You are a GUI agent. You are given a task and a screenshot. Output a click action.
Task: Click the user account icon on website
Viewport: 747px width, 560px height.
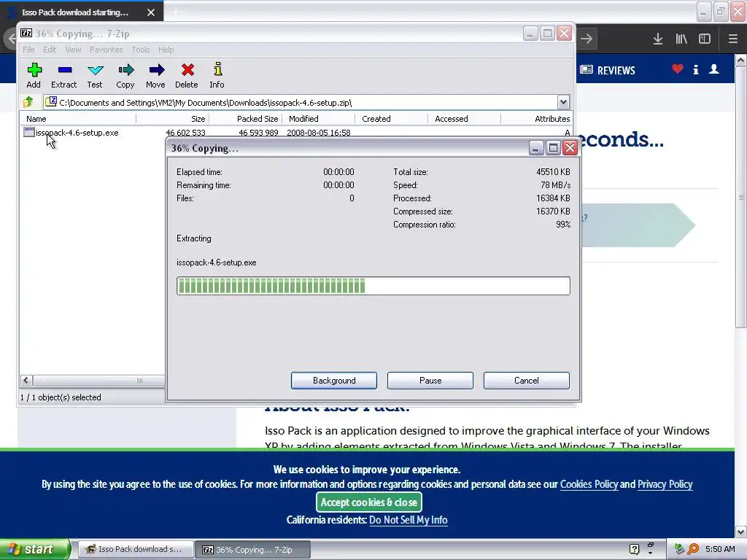point(713,69)
